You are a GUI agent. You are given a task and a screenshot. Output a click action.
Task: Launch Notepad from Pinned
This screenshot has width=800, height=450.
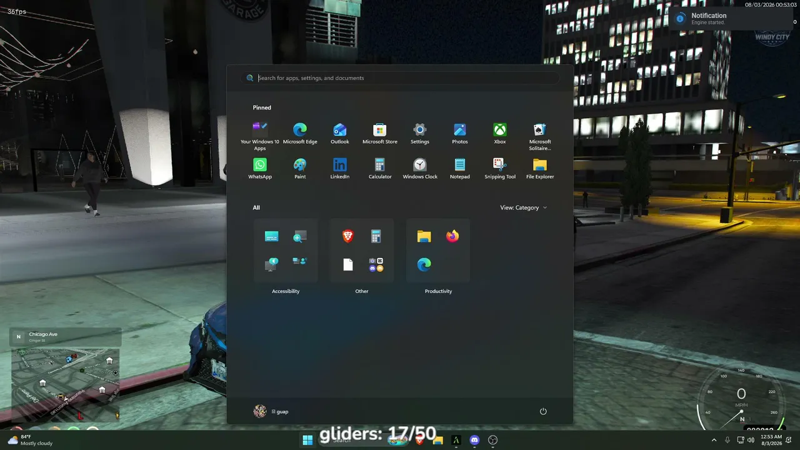tap(460, 169)
